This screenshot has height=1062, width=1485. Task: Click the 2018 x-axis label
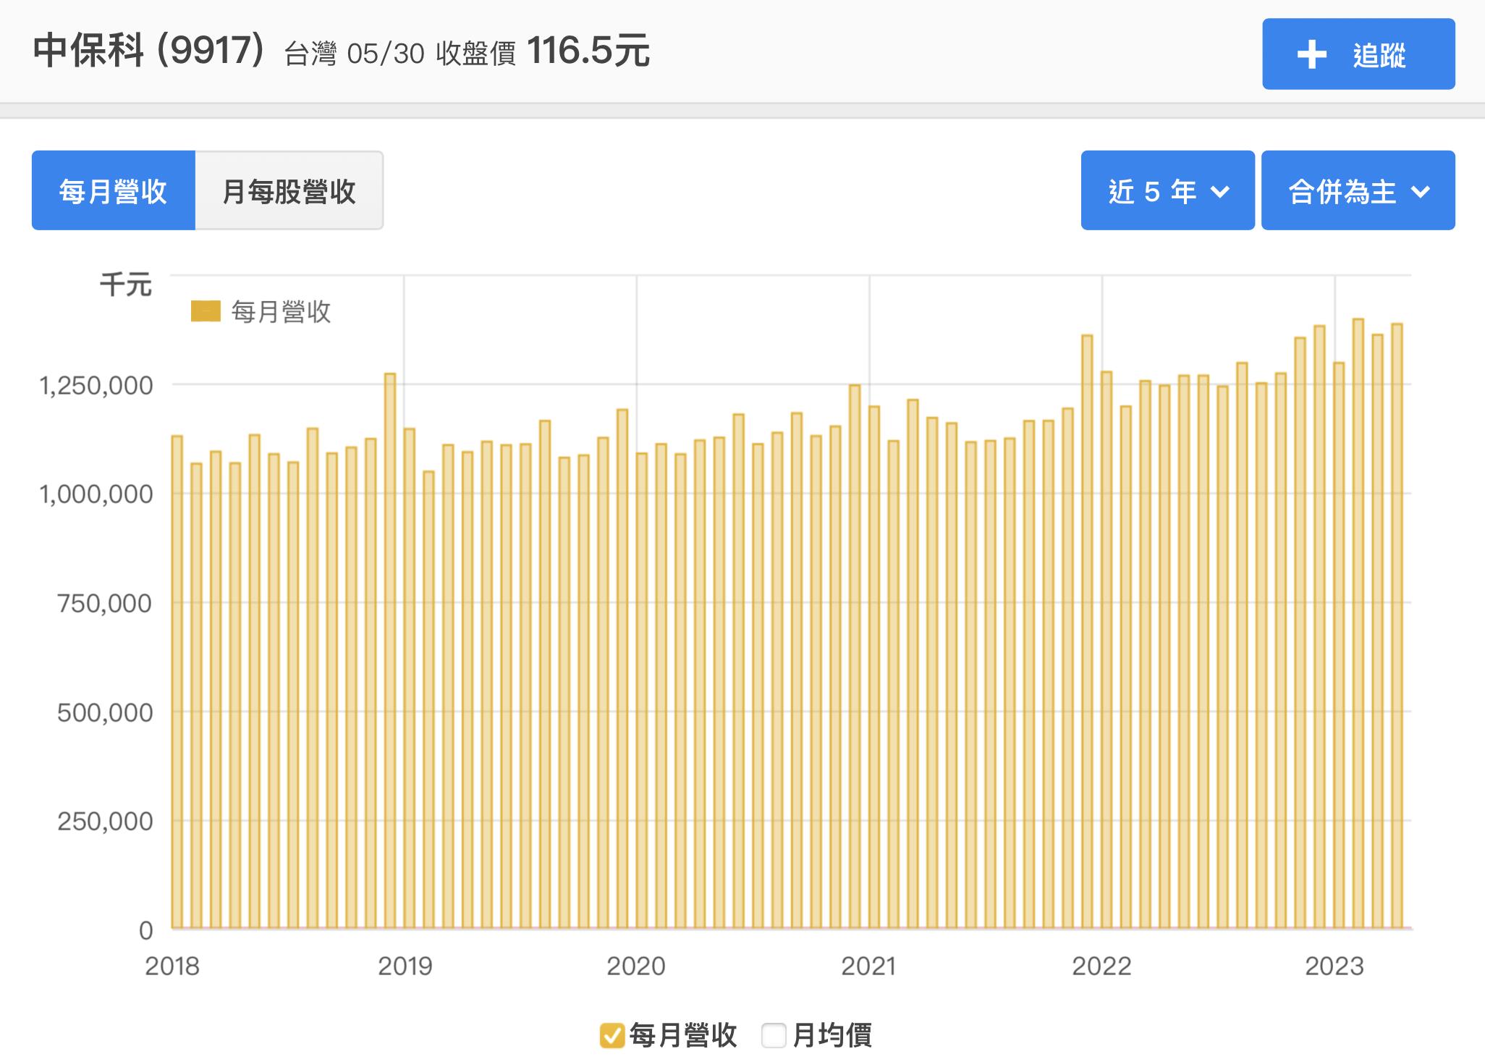pyautogui.click(x=172, y=966)
